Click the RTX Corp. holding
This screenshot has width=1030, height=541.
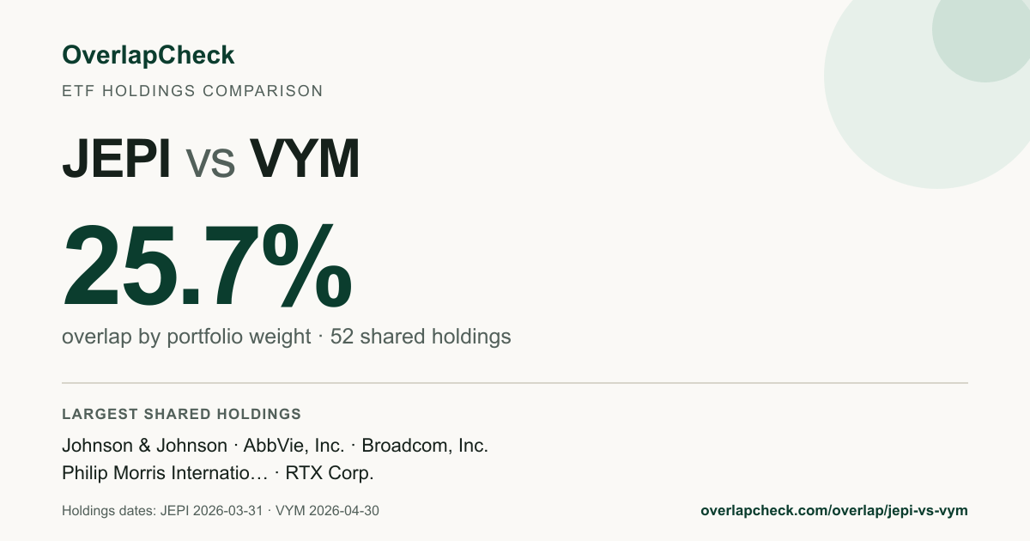click(330, 473)
